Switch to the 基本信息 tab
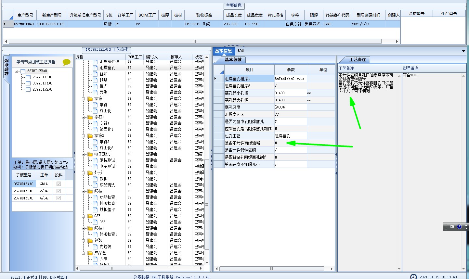 [x=223, y=51]
